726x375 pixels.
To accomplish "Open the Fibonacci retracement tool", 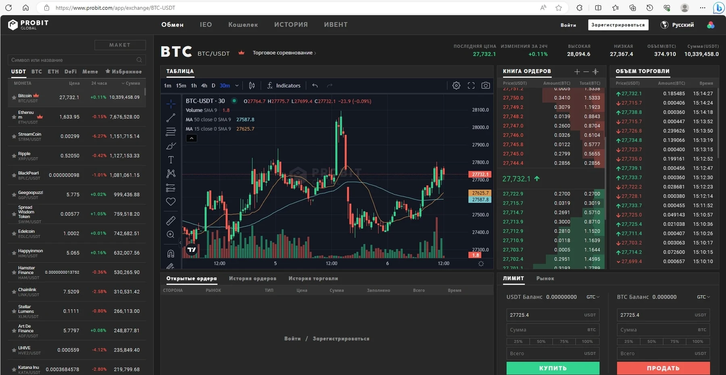I will click(x=171, y=132).
